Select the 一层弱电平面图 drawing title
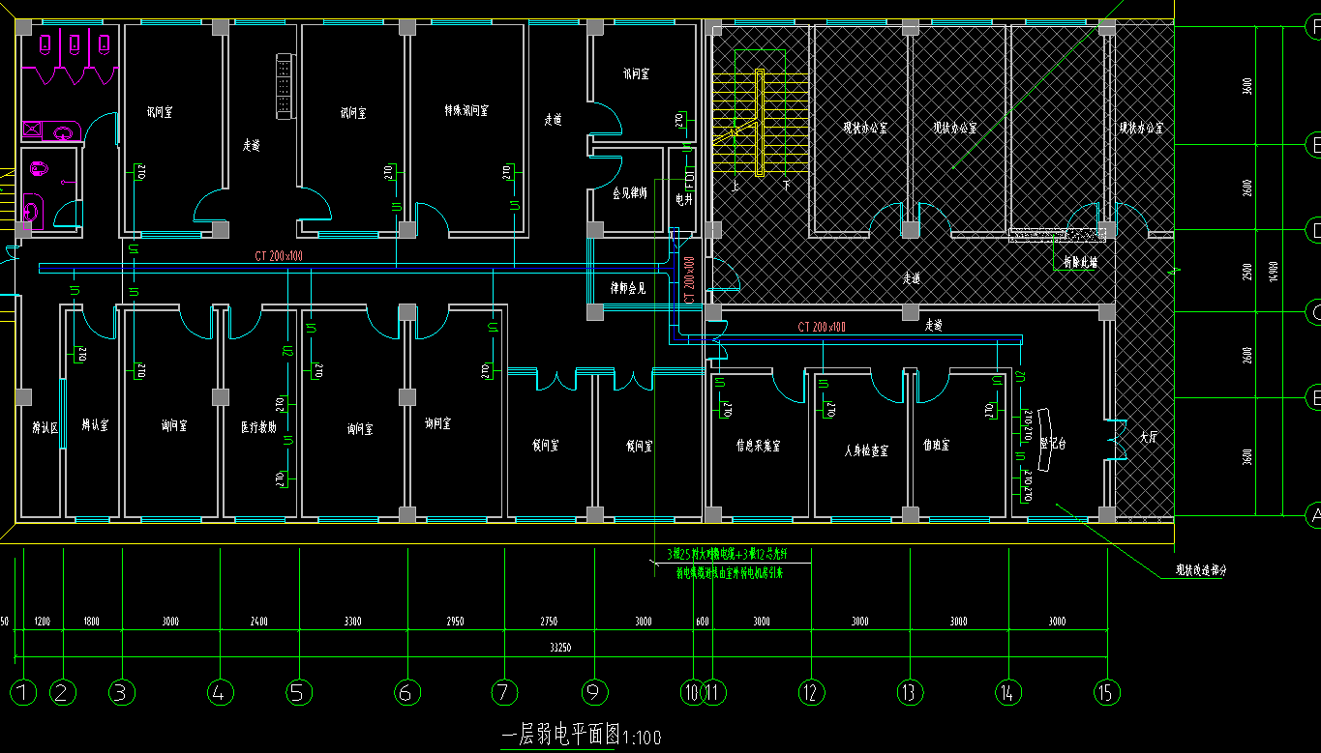 (559, 736)
